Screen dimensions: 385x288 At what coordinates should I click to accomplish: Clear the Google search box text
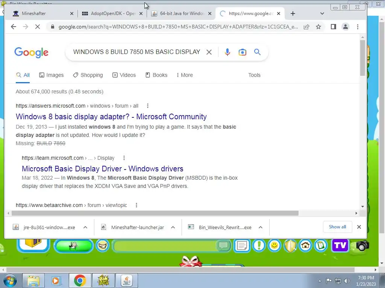(x=209, y=52)
